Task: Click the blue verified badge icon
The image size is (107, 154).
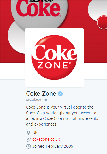Action: [60, 94]
